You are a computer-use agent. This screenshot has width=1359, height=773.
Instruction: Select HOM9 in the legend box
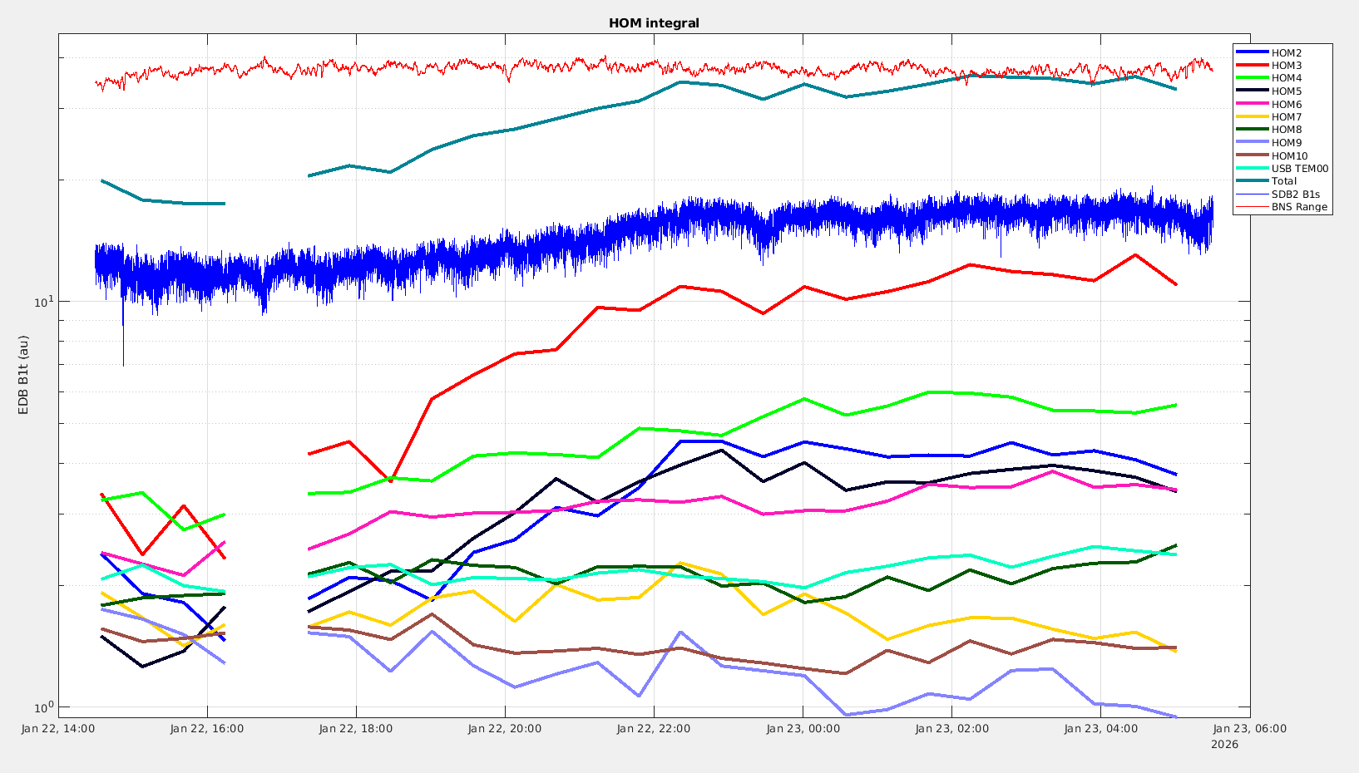point(1286,143)
